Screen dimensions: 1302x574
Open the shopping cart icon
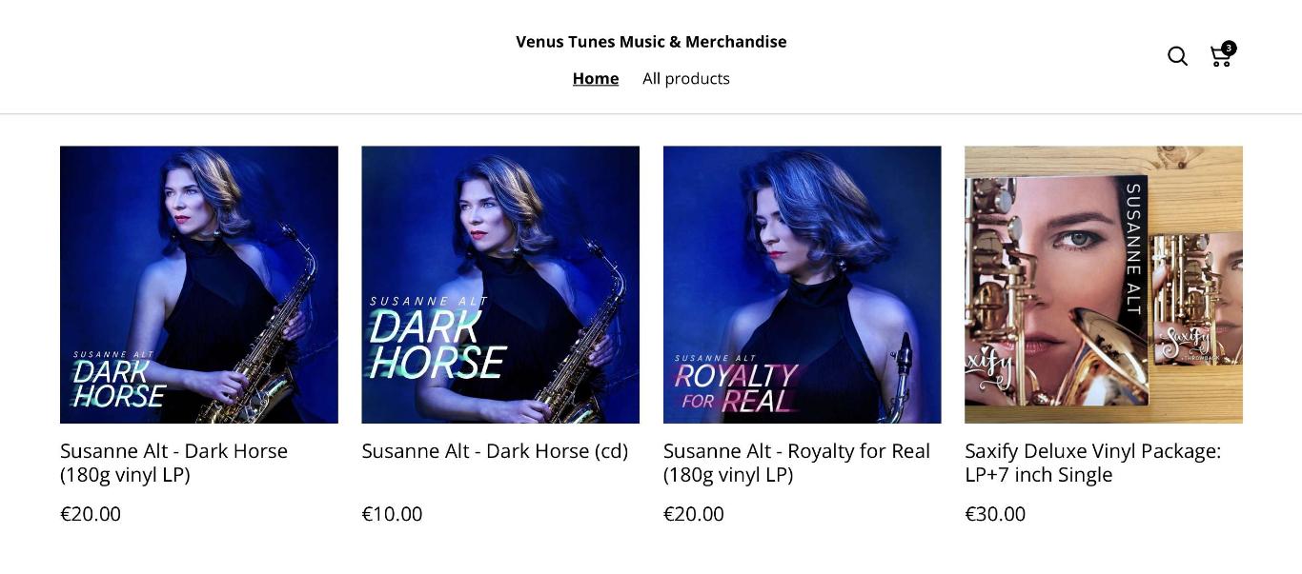1220,56
